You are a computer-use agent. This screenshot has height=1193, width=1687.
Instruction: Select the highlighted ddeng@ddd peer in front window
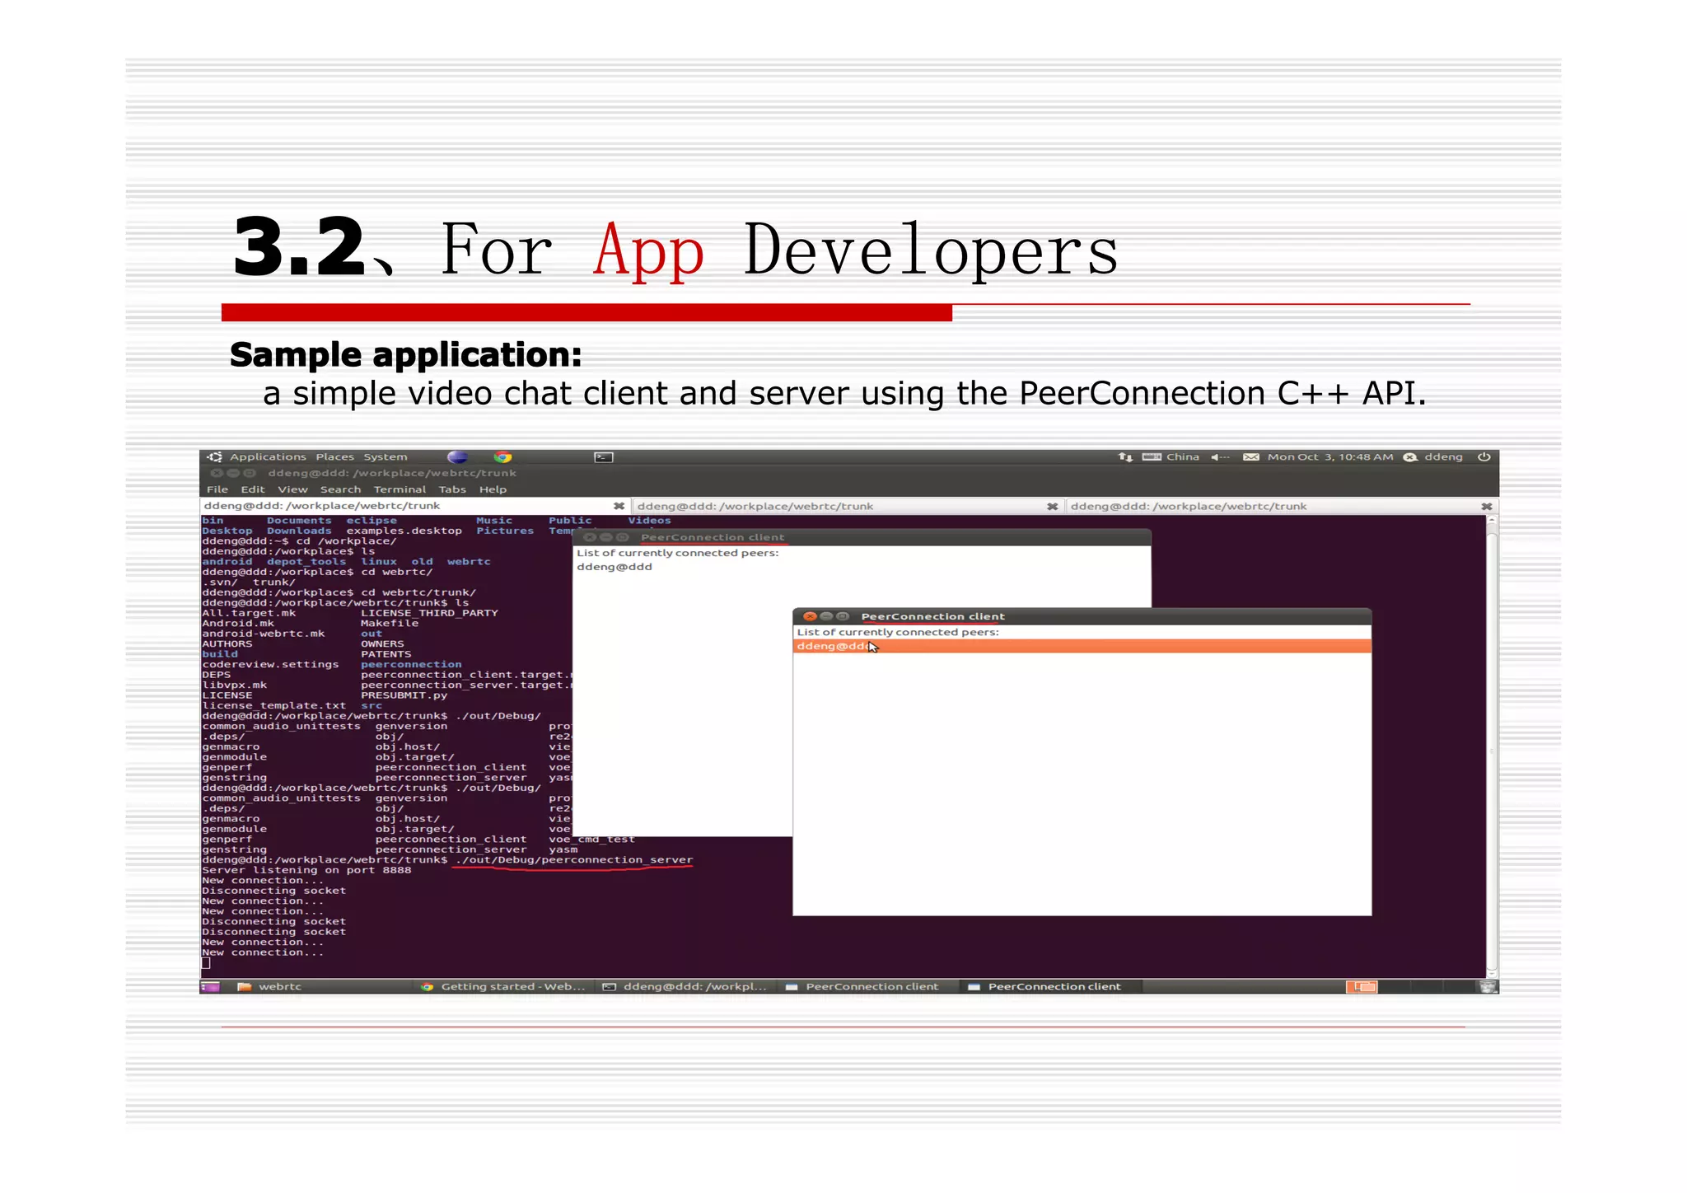tap(832, 647)
